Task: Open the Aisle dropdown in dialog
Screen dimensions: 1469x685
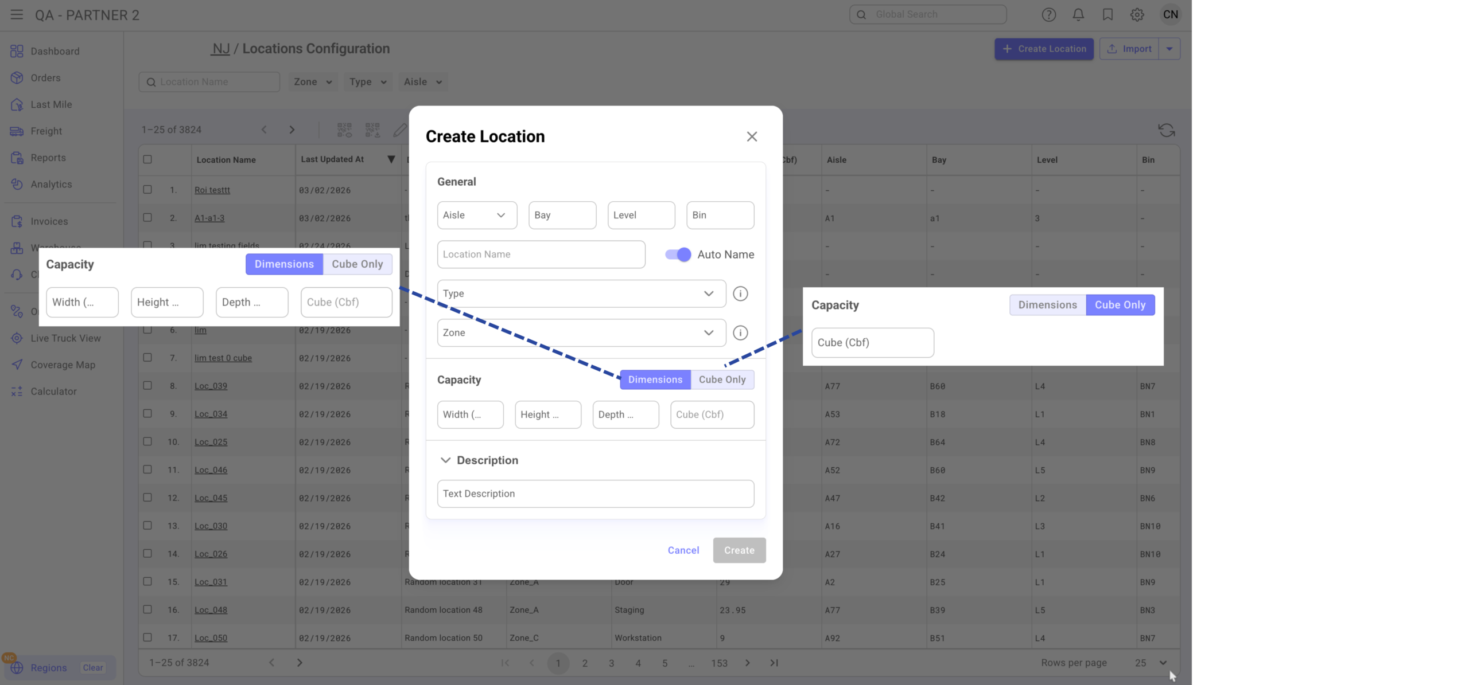Action: tap(476, 216)
